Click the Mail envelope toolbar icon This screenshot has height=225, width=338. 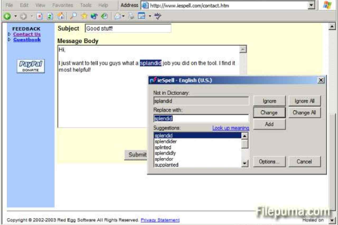(118, 16)
